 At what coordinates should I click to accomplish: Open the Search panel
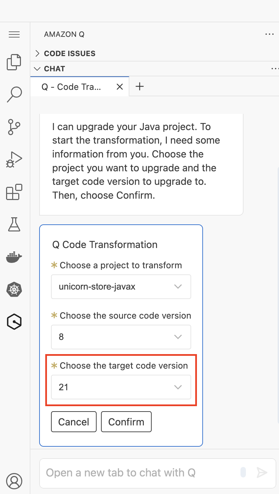[x=14, y=94]
